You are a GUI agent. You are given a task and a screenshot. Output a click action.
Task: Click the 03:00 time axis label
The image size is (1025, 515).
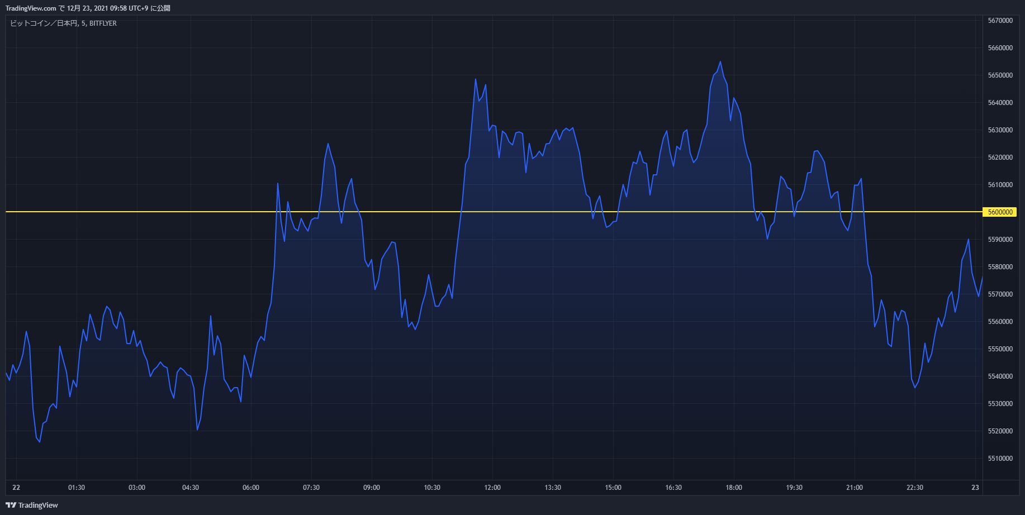pyautogui.click(x=137, y=488)
